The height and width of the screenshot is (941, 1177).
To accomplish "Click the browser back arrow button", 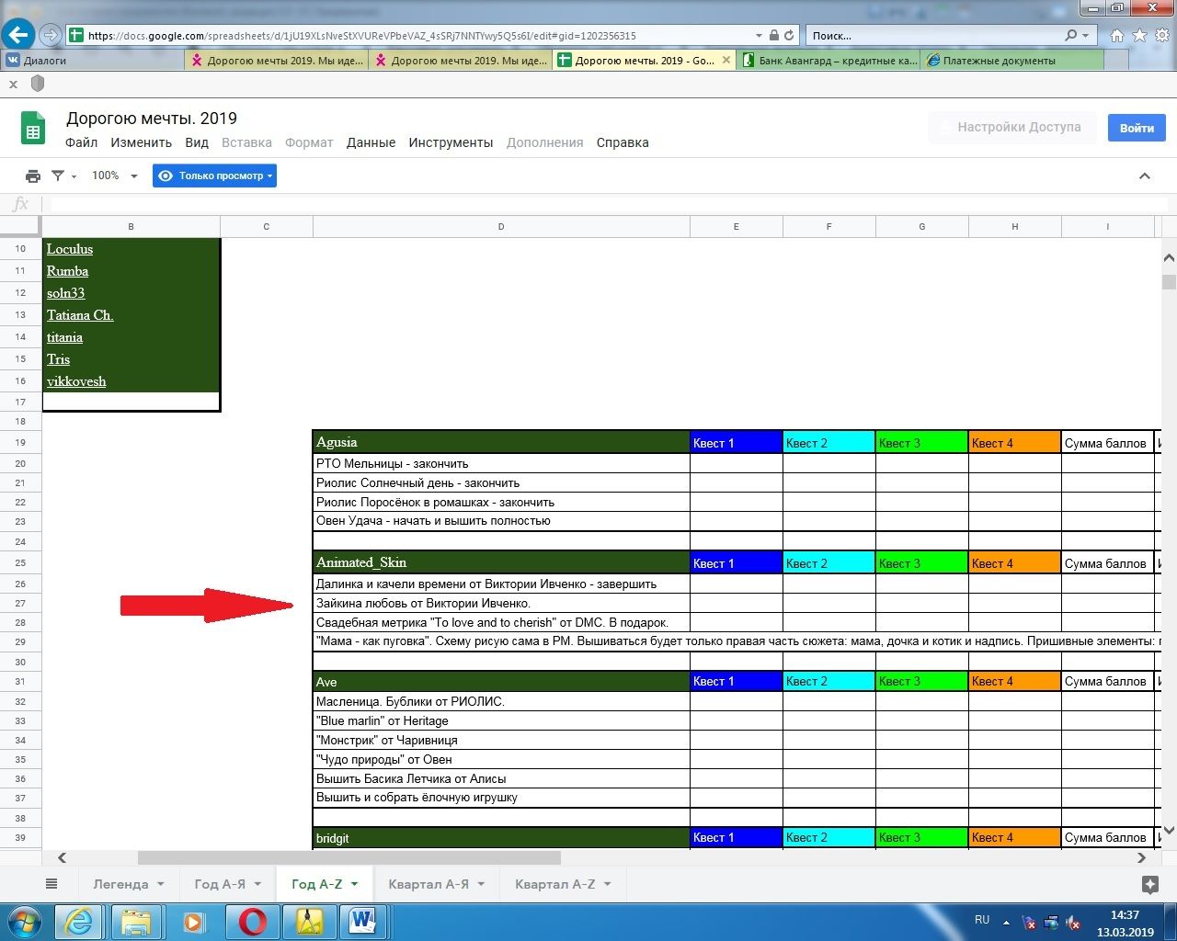I will 18,35.
